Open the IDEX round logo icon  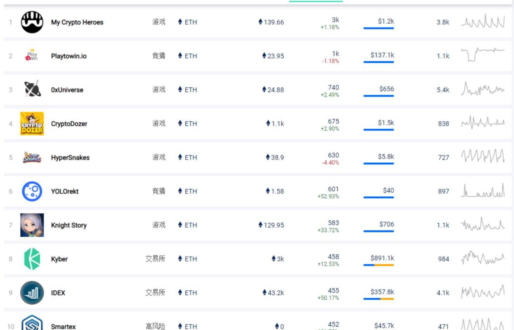point(32,293)
